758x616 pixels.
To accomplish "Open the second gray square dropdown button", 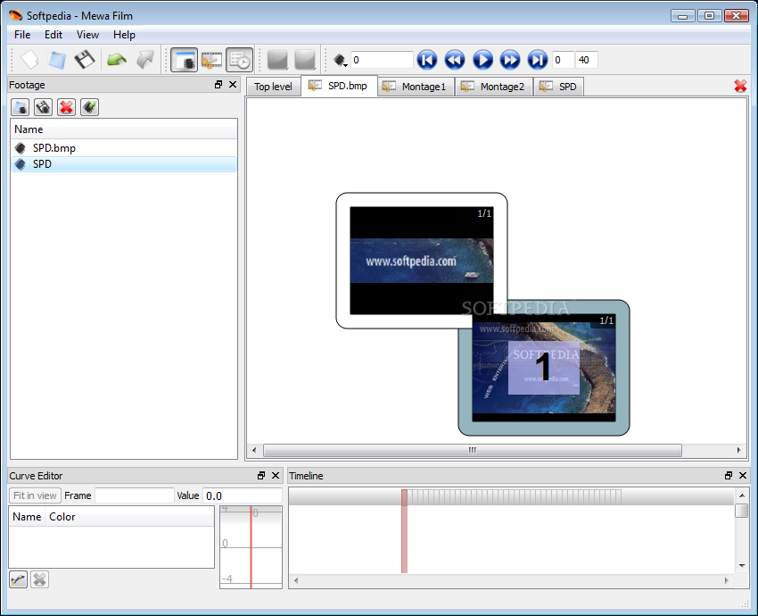I will (x=306, y=60).
